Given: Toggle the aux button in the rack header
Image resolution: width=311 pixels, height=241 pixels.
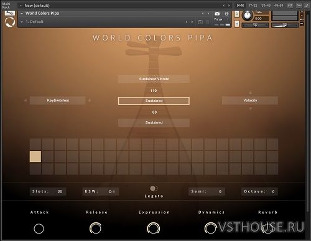Looking at the screenshot, I should (299, 6).
